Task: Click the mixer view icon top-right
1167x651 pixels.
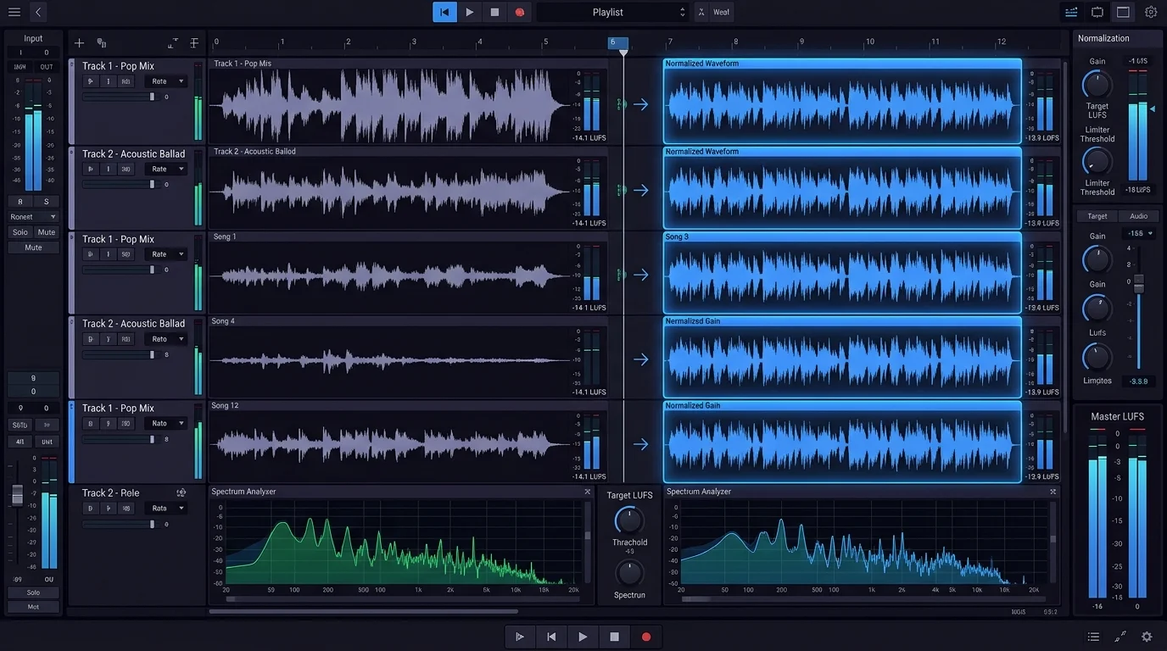Action: pyautogui.click(x=1070, y=12)
